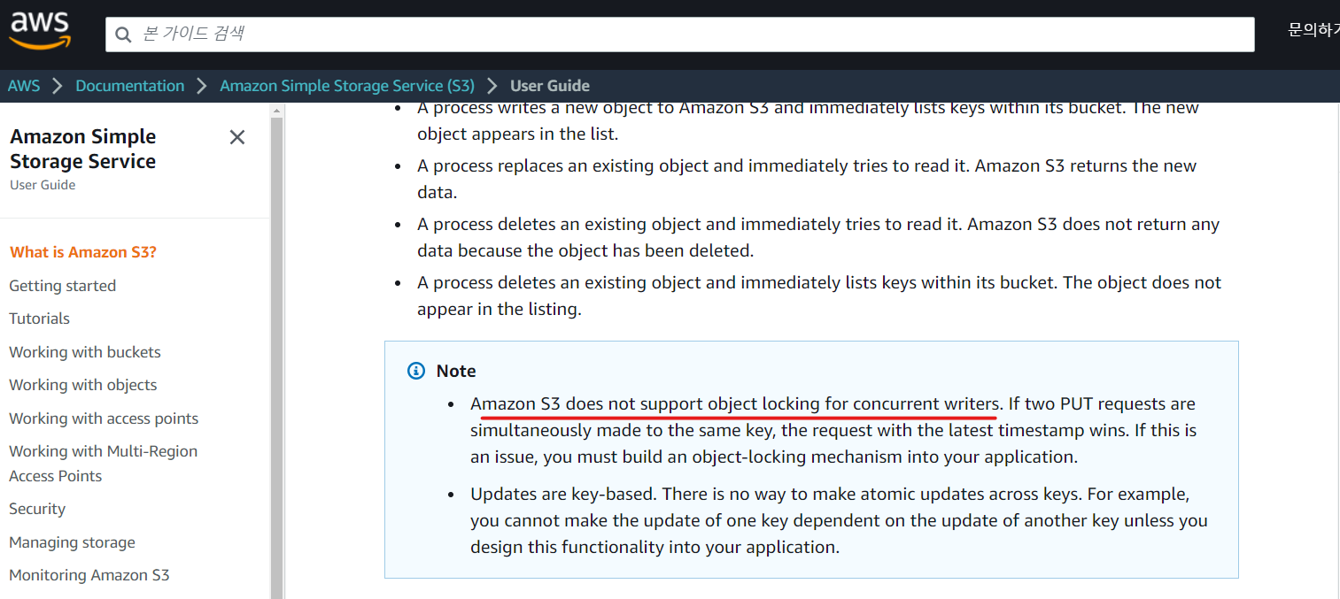This screenshot has height=599, width=1340.
Task: Click the 'immediately lists keys' delete bullet
Action: 819,296
